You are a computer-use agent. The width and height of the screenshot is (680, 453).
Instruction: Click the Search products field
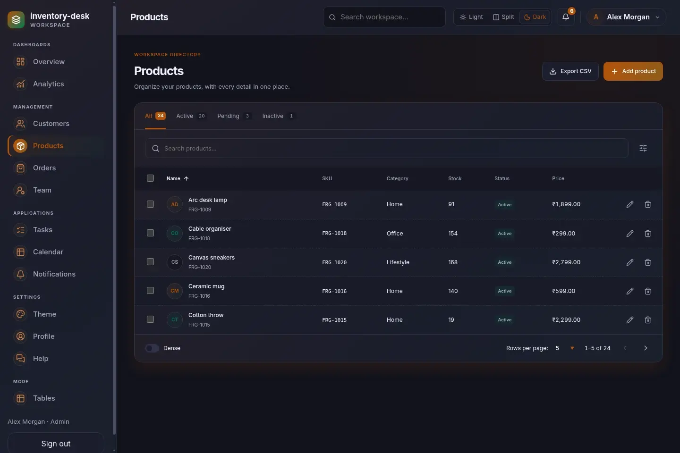pyautogui.click(x=387, y=148)
